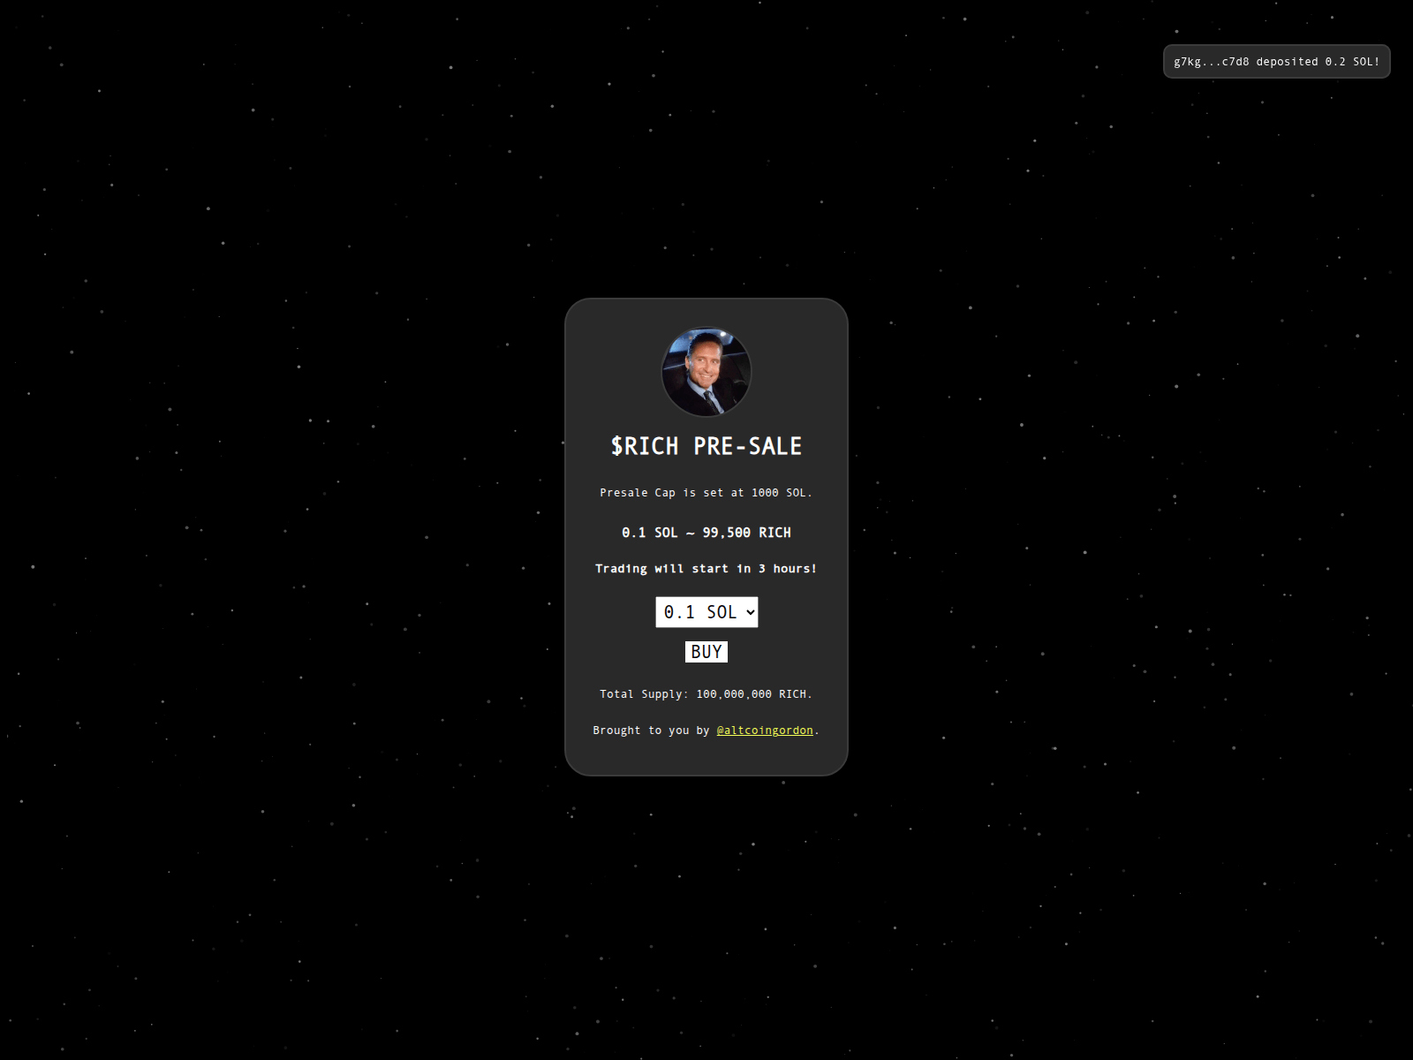Viewport: 1413px width, 1060px height.
Task: Choose a different SOL amount option
Action: [x=706, y=611]
